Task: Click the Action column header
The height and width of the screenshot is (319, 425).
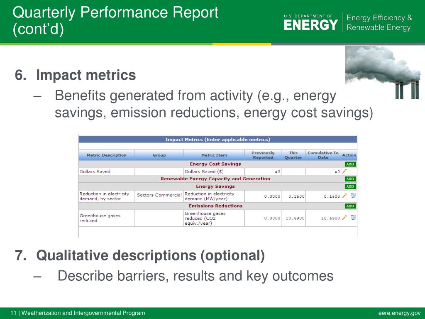Action: coord(349,155)
